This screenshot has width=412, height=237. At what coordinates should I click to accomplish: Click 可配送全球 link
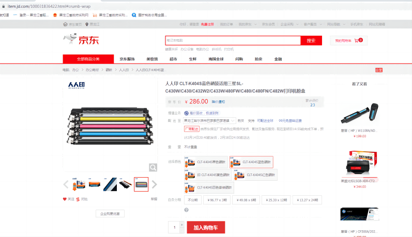tap(265, 121)
